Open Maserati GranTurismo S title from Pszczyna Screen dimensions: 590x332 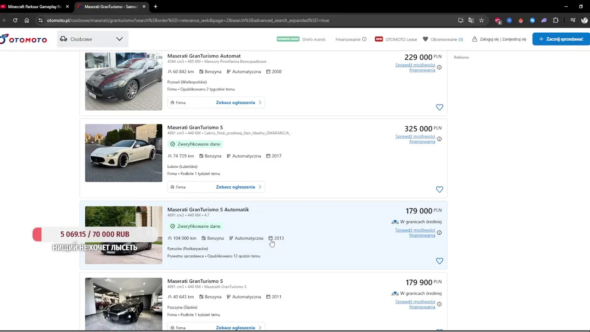pyautogui.click(x=195, y=281)
